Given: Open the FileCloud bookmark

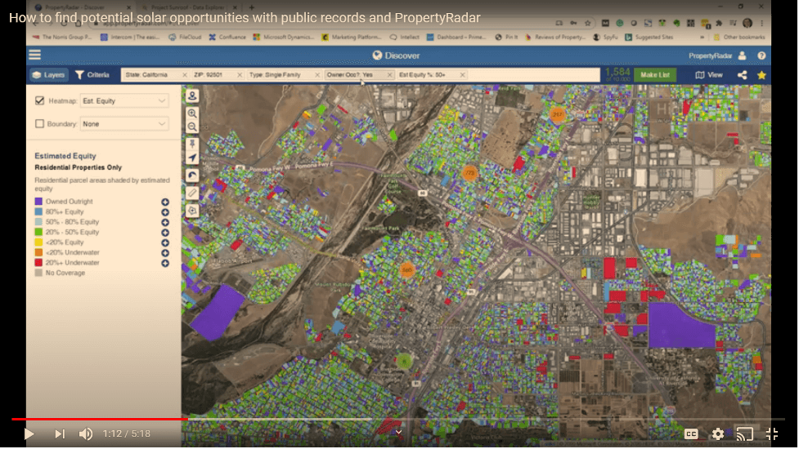Looking at the screenshot, I should point(185,37).
